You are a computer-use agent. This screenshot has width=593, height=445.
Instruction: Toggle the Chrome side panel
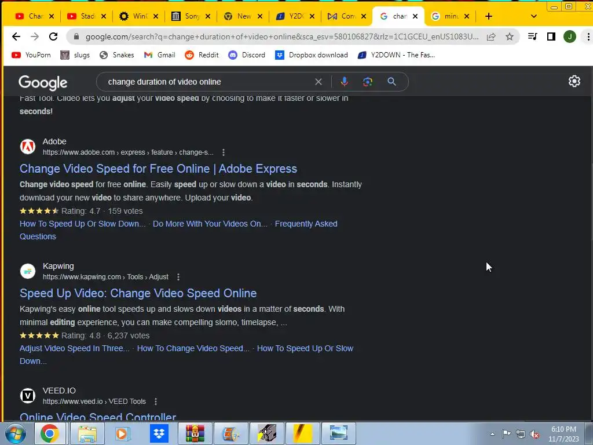[x=551, y=37]
